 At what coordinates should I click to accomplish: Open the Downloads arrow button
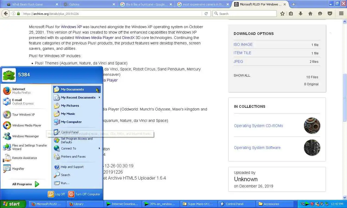[x=301, y=14]
